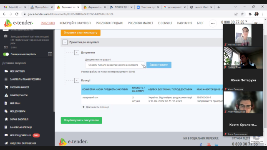Open the browser extensions puzzle icon
Screen dimensions: 267x150
250,14
